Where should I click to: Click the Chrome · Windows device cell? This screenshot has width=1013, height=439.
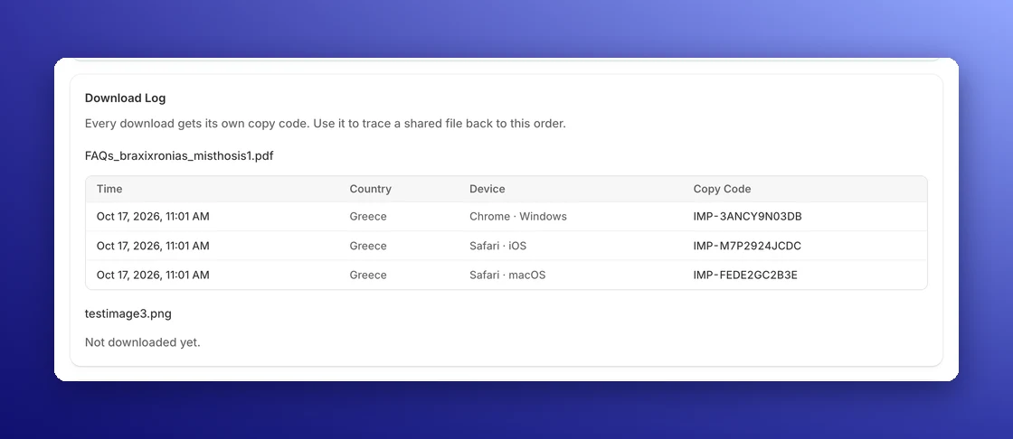518,217
